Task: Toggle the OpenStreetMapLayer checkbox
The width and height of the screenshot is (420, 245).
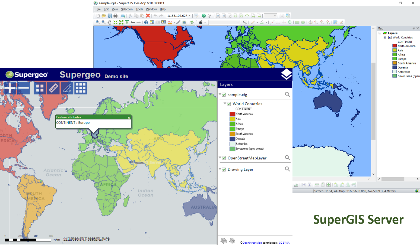Action: click(x=224, y=158)
